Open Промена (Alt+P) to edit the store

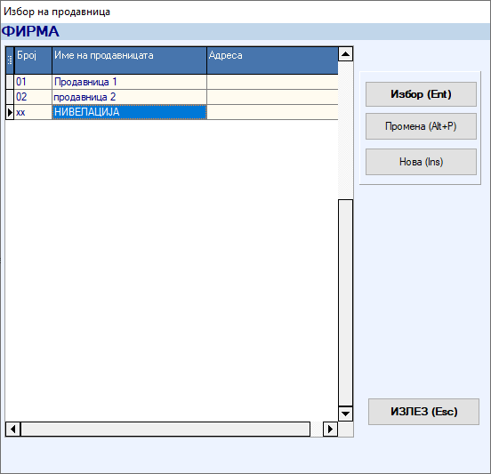[421, 126]
